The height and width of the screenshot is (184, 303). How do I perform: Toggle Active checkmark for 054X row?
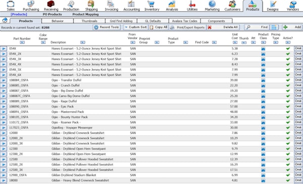[288, 48]
